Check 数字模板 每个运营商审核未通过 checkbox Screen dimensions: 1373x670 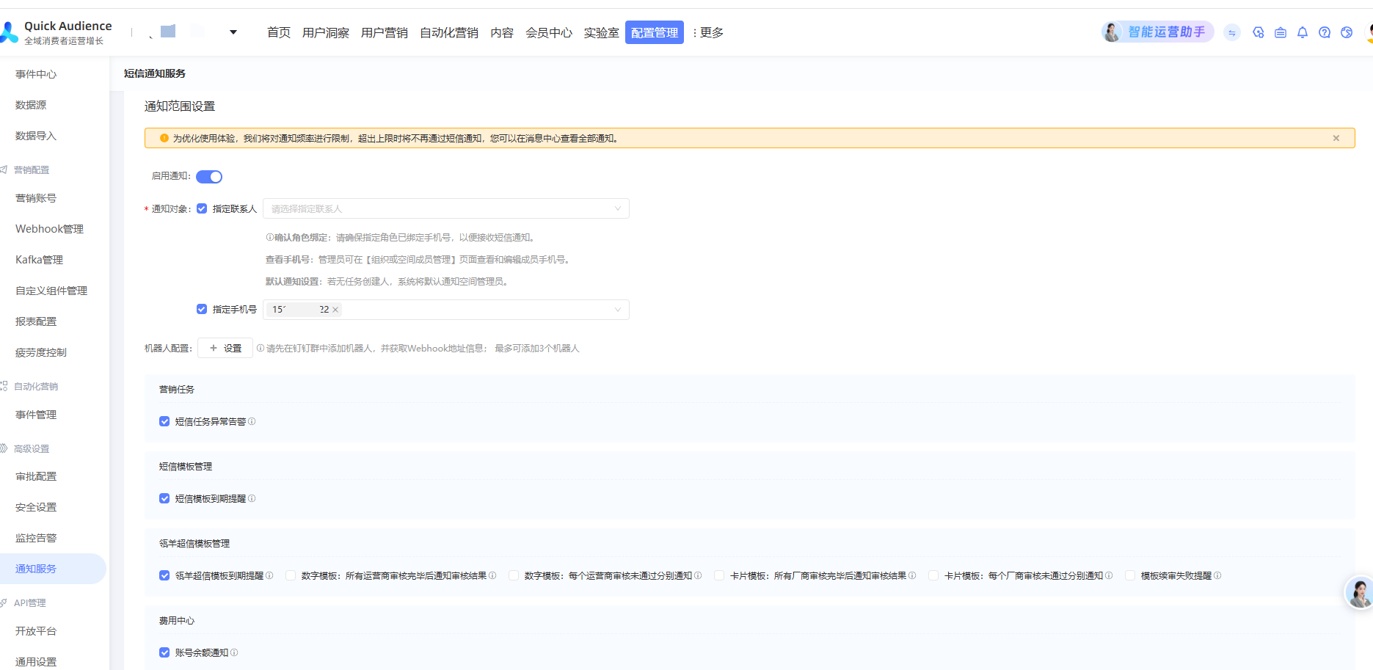coord(514,575)
